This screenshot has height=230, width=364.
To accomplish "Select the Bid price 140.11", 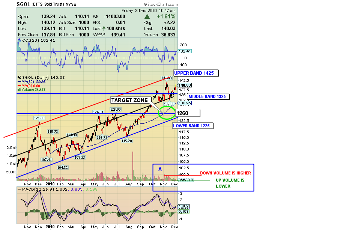I will [x=82, y=29].
